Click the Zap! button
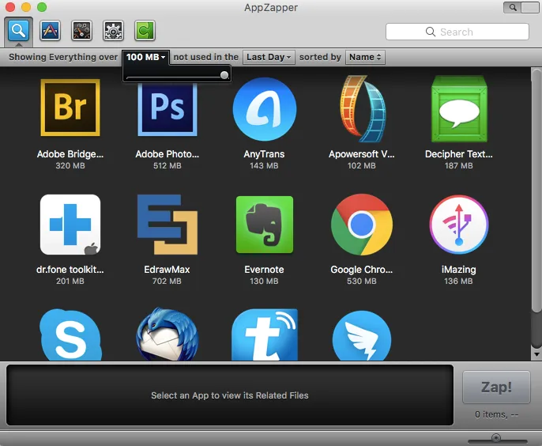This screenshot has height=446, width=542. pyautogui.click(x=496, y=387)
